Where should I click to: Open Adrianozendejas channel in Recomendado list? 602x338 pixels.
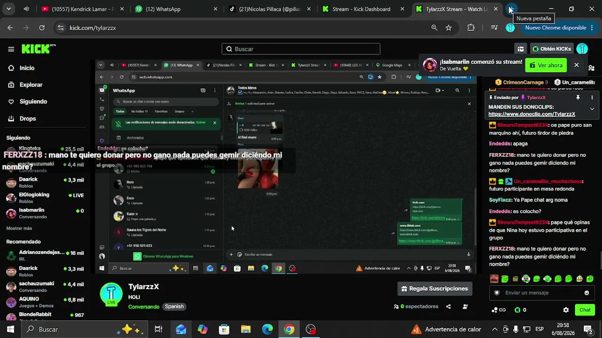[x=46, y=256]
